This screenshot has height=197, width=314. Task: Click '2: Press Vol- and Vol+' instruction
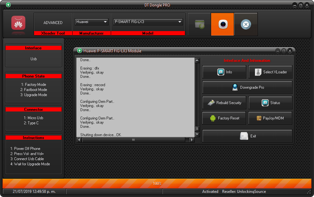click(x=27, y=154)
